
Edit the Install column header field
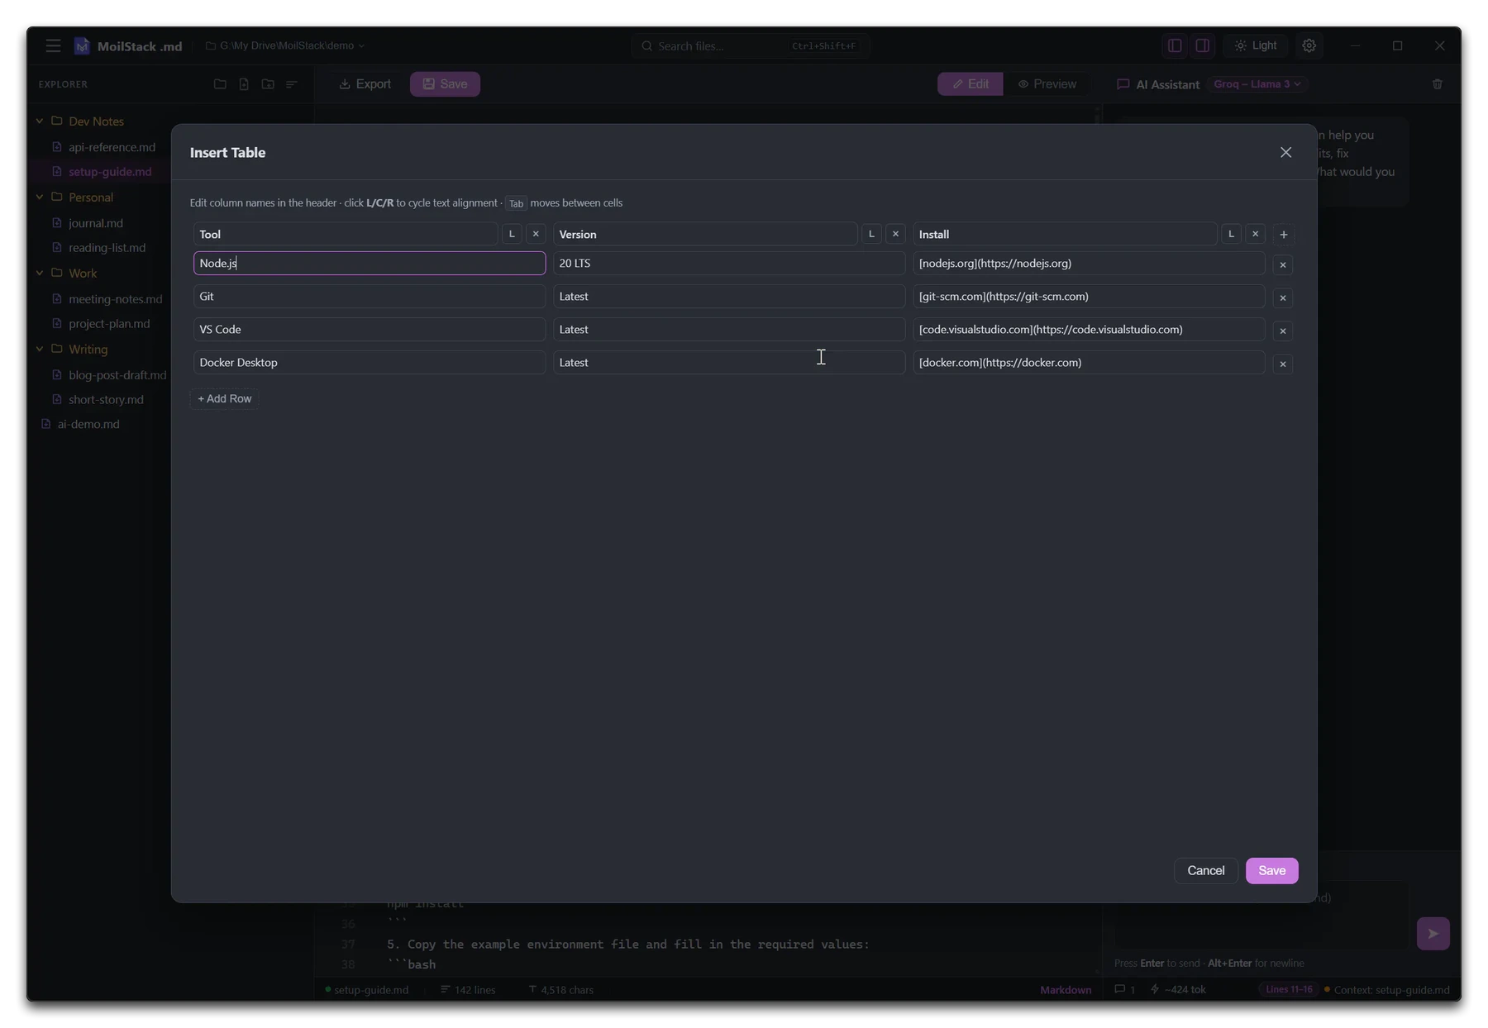(1065, 234)
